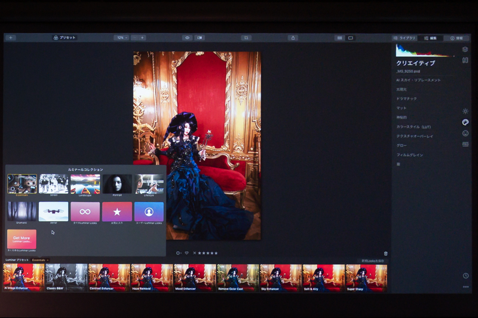Viewport: 478px width, 318px height.
Task: Expand the テクスチャオーバーレイ tool
Action: coord(415,136)
